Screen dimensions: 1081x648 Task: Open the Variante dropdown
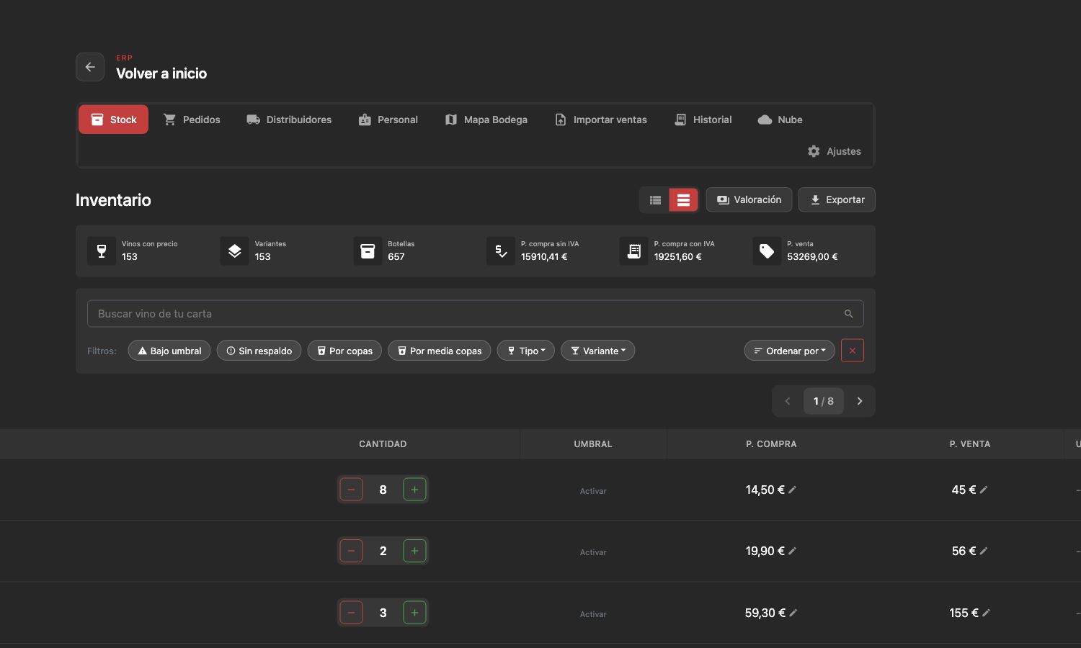point(598,351)
